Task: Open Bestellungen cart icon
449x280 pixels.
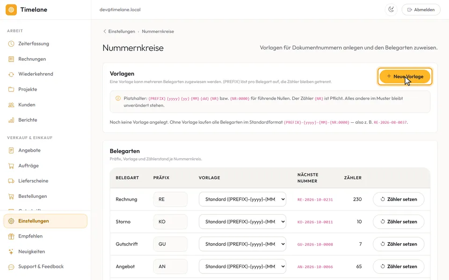Action: [11, 196]
